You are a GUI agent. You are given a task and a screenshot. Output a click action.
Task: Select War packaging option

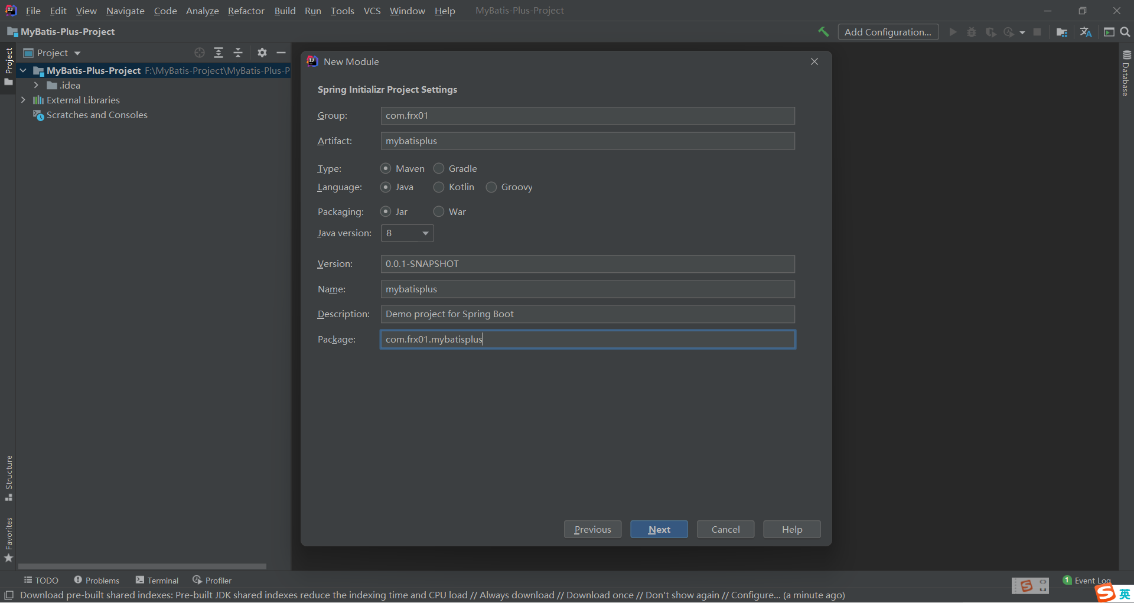coord(450,211)
